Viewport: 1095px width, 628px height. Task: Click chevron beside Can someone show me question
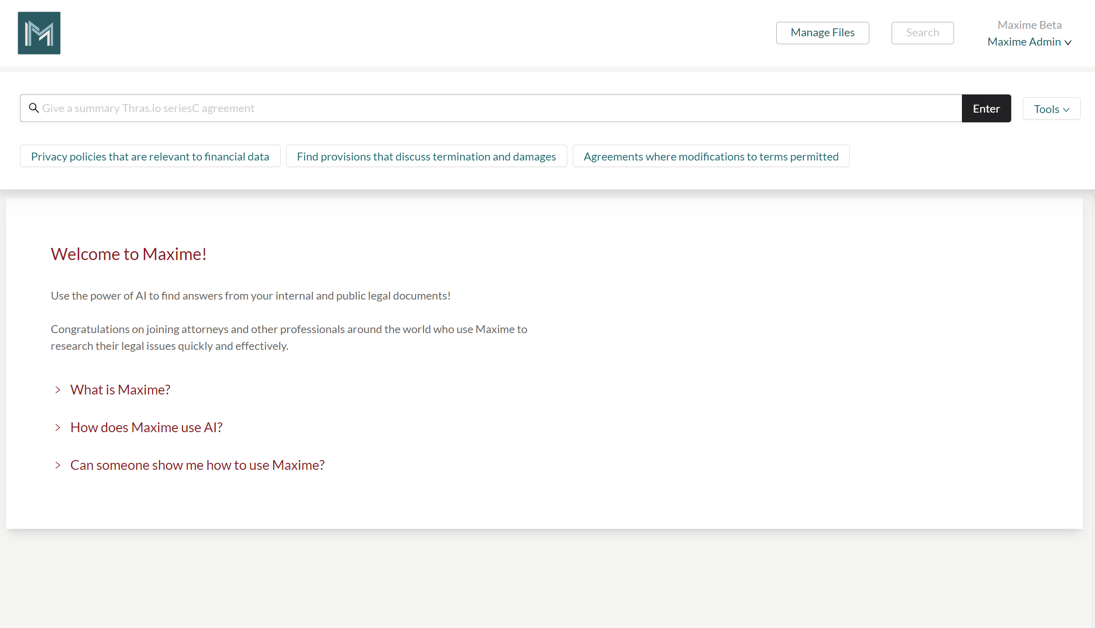tap(58, 465)
